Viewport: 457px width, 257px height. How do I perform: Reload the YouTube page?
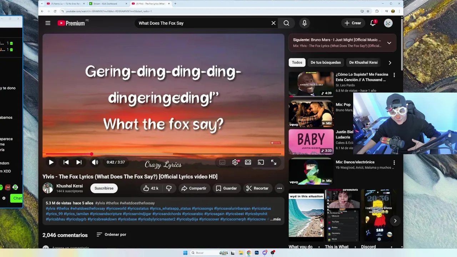pyautogui.click(x=55, y=11)
